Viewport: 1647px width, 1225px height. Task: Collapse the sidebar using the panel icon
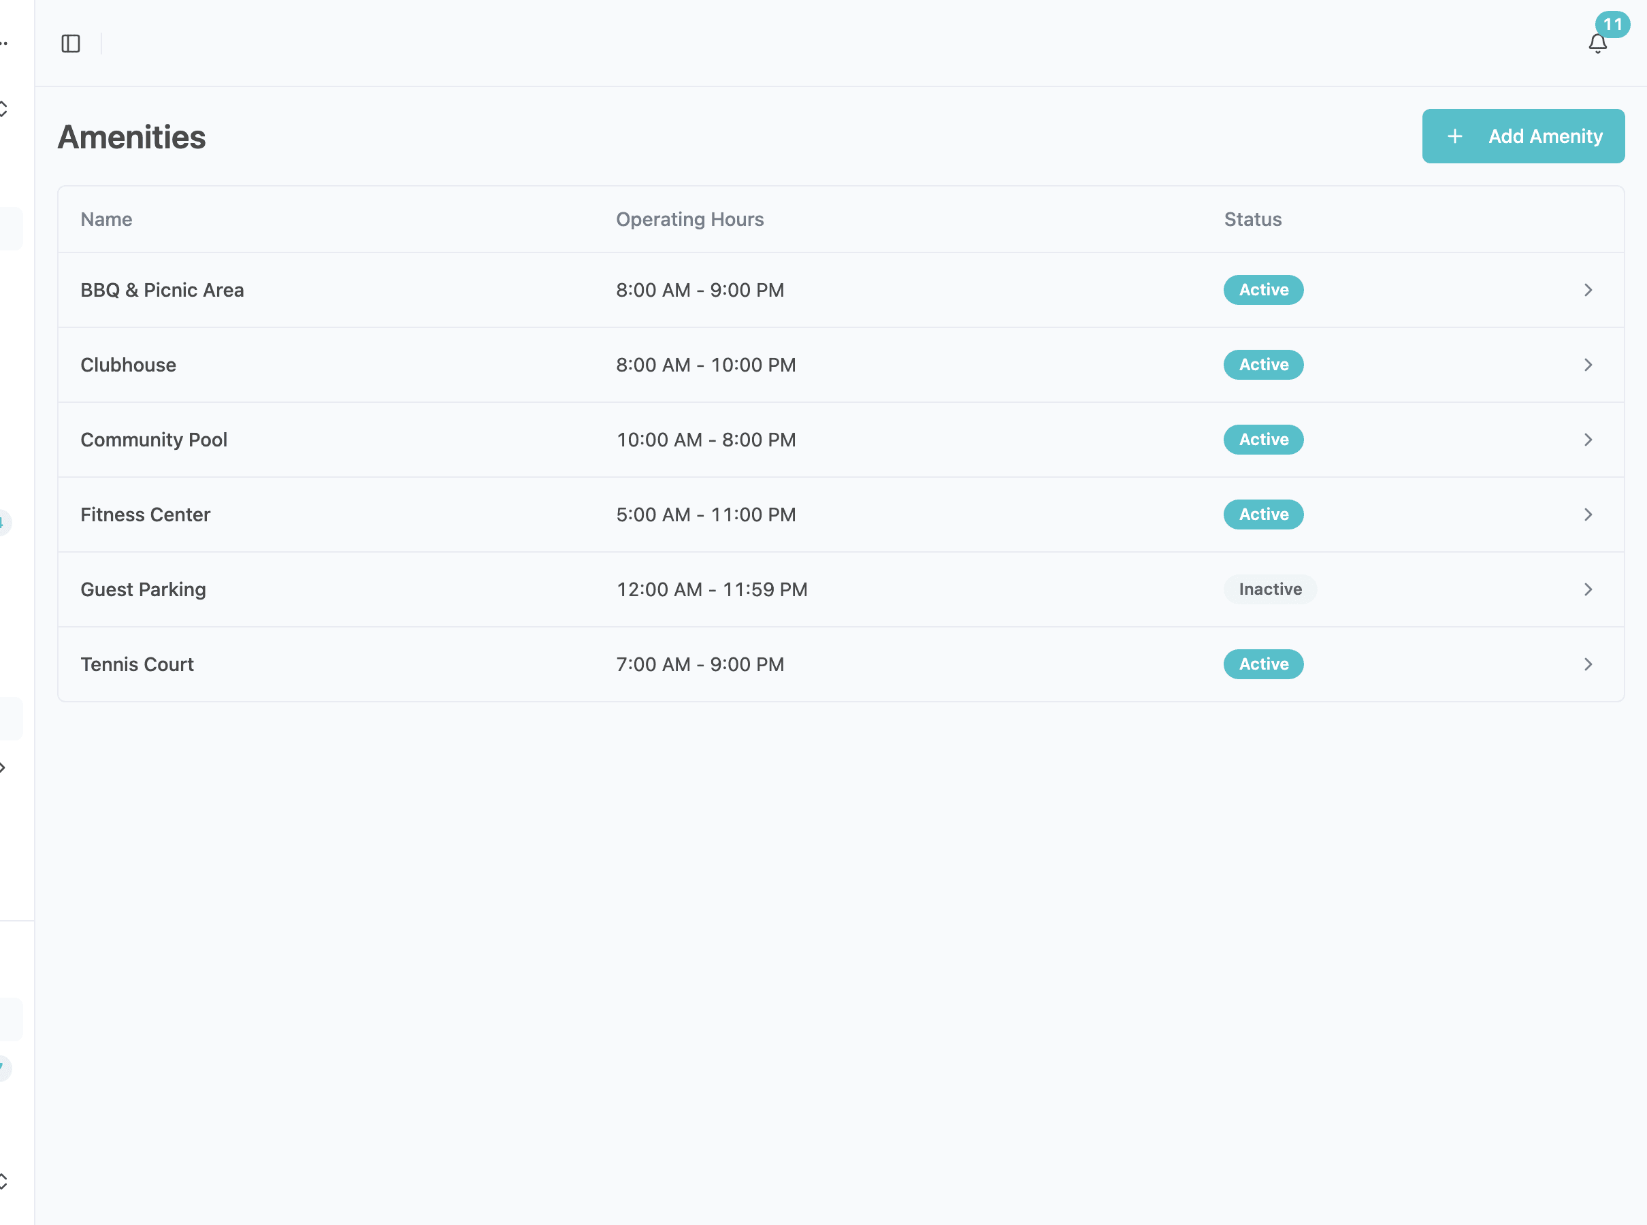coord(71,43)
